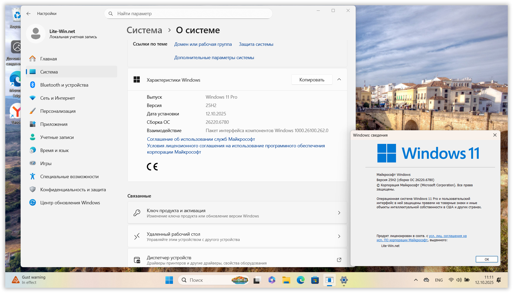Collapse the Характеристики Windows section

coord(339,80)
